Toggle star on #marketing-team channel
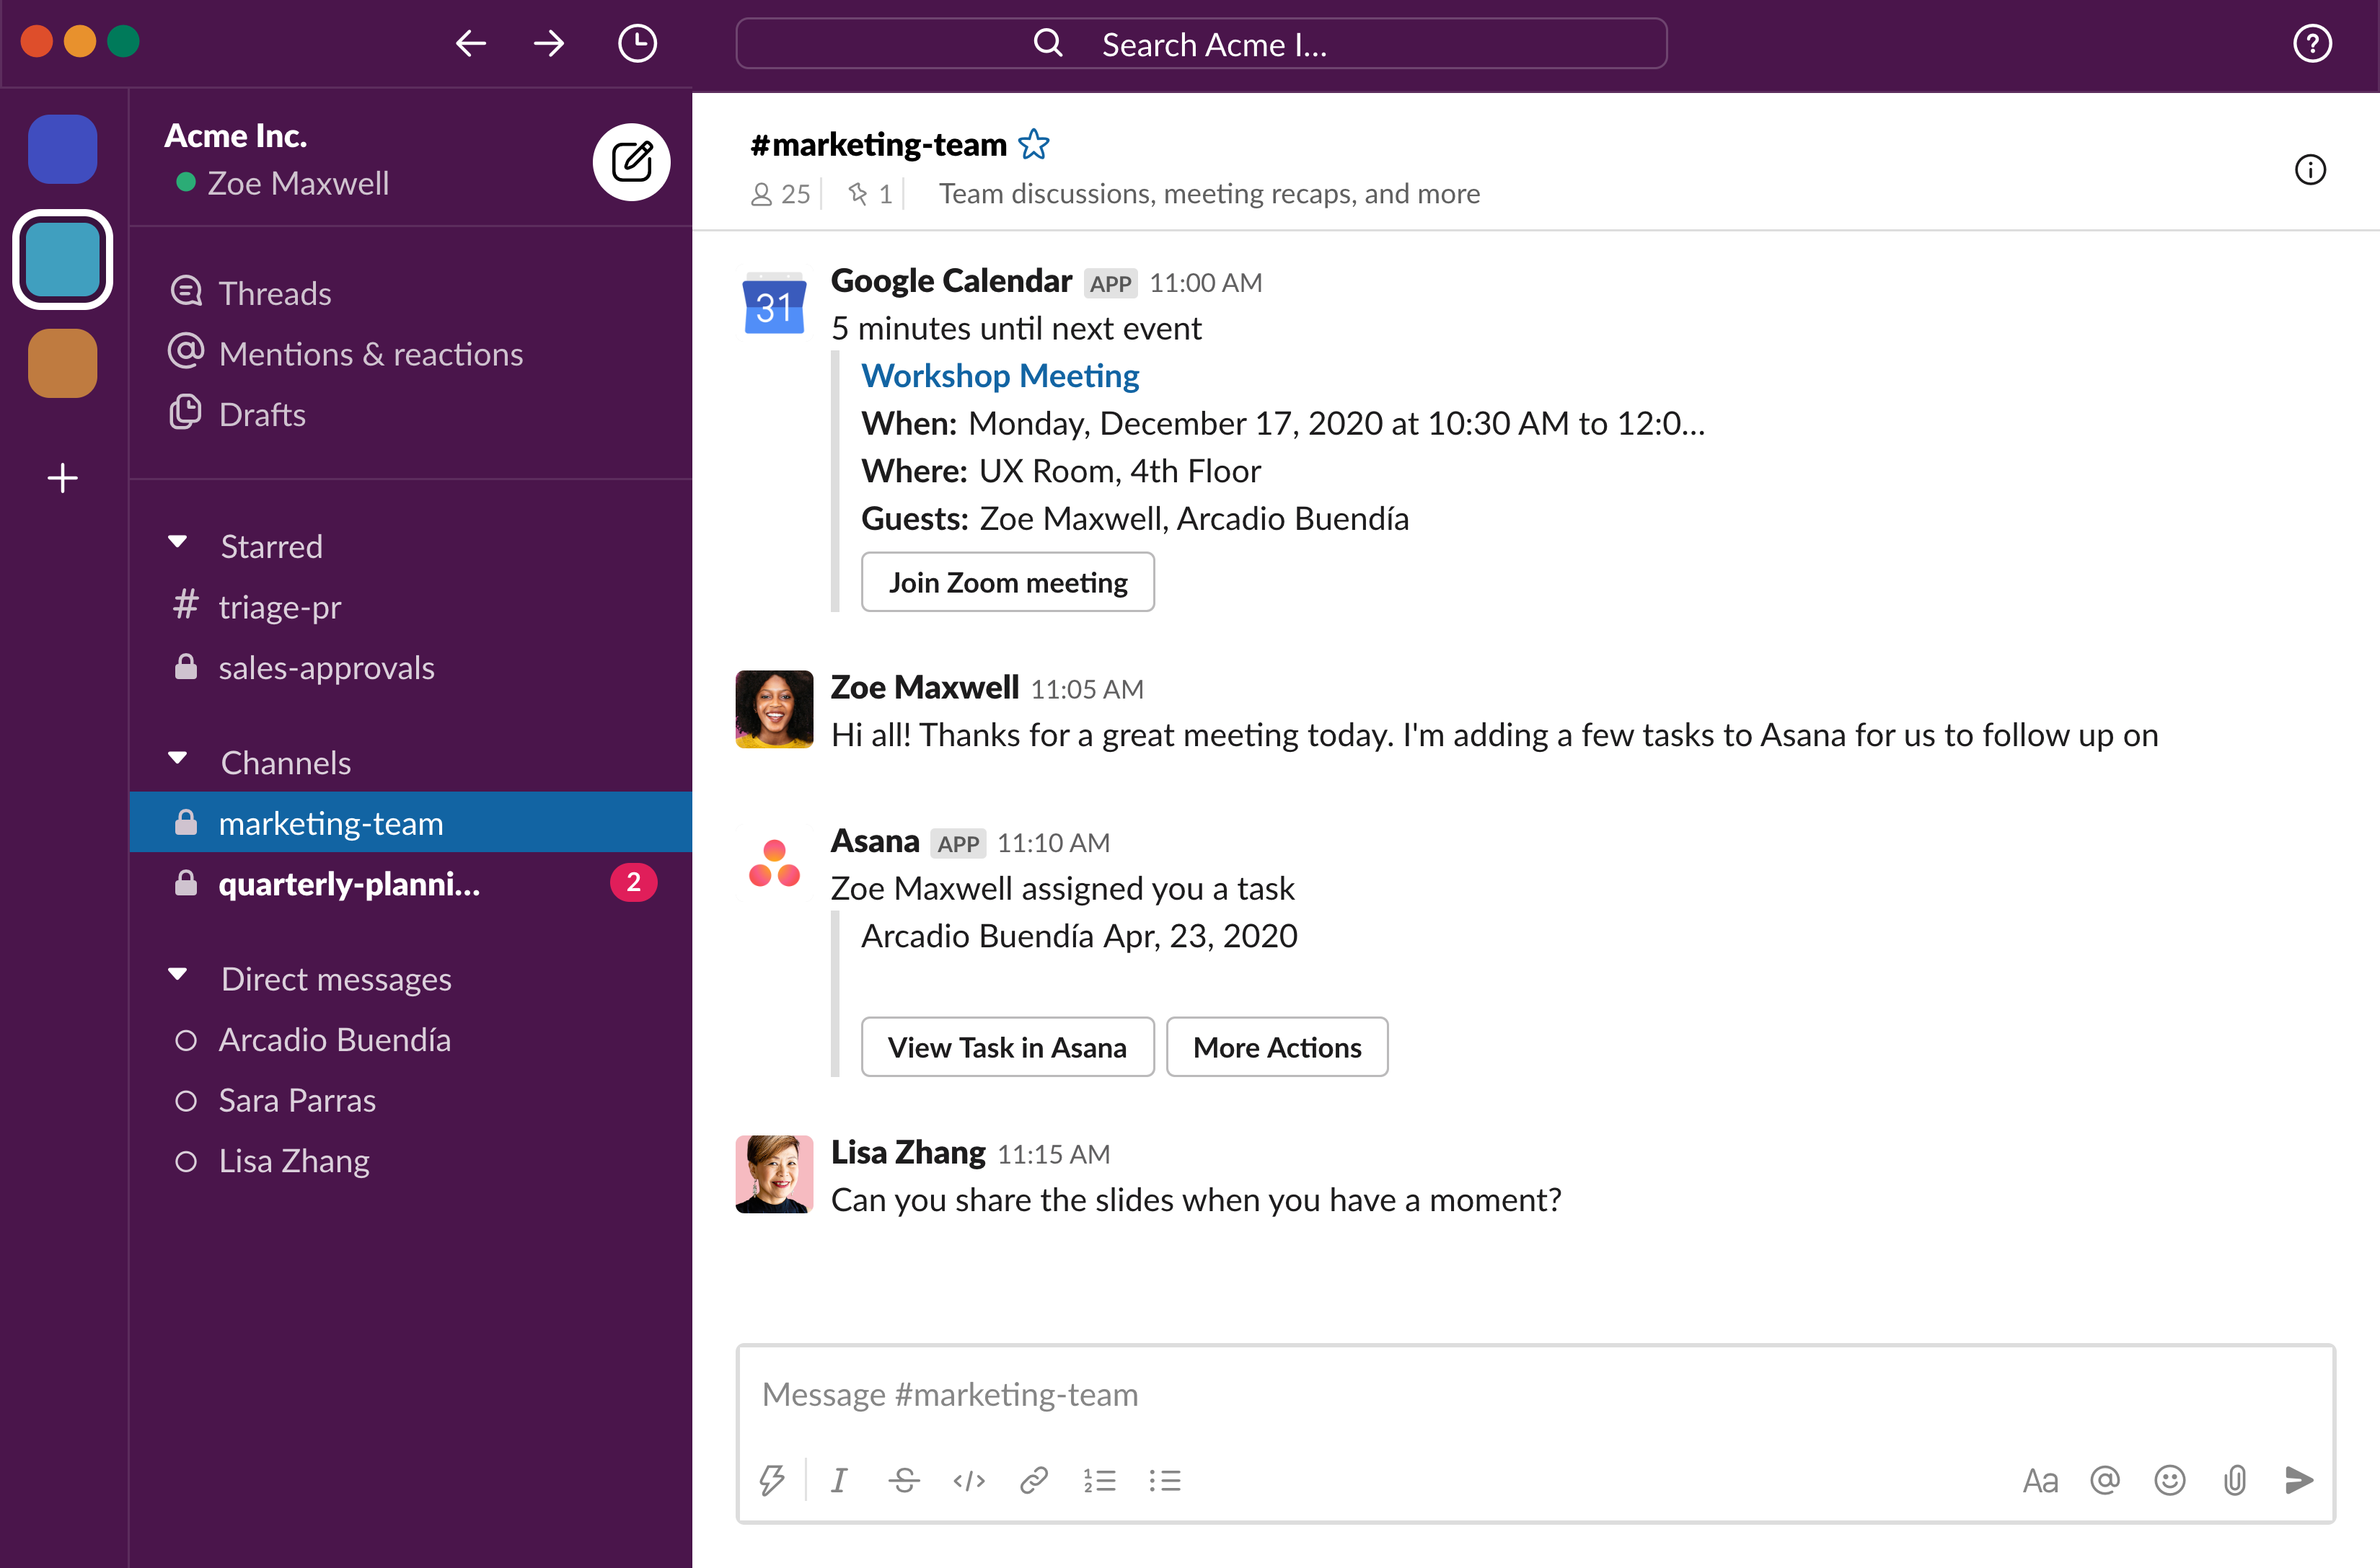The width and height of the screenshot is (2380, 1568). coord(1036,143)
